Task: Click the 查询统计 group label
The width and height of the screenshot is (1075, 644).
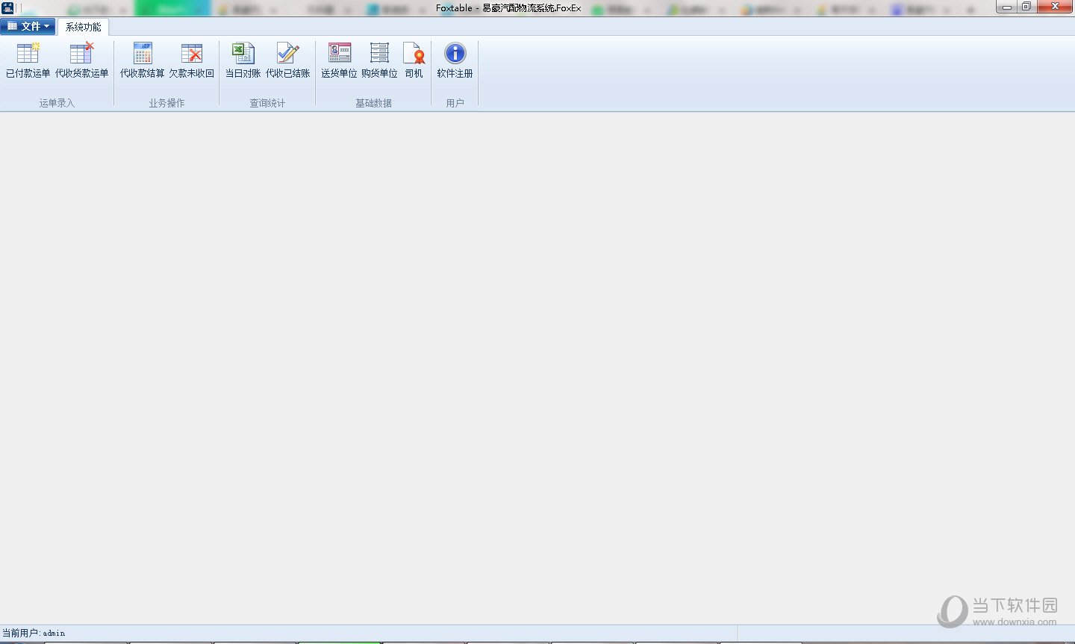Action: coord(267,103)
